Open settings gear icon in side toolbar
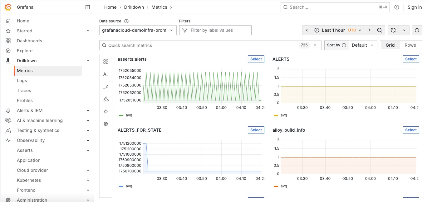Image resolution: width=427 pixels, height=202 pixels. [x=106, y=124]
